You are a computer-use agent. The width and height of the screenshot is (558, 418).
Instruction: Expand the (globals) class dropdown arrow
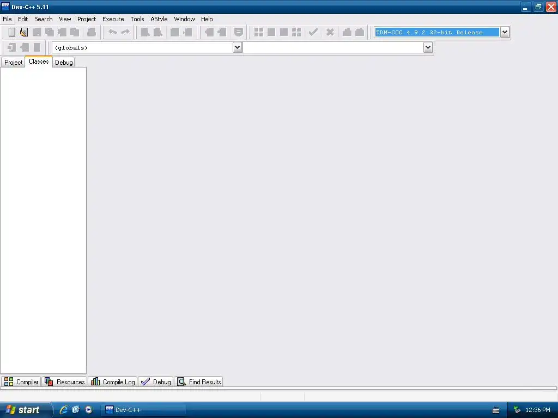point(238,47)
